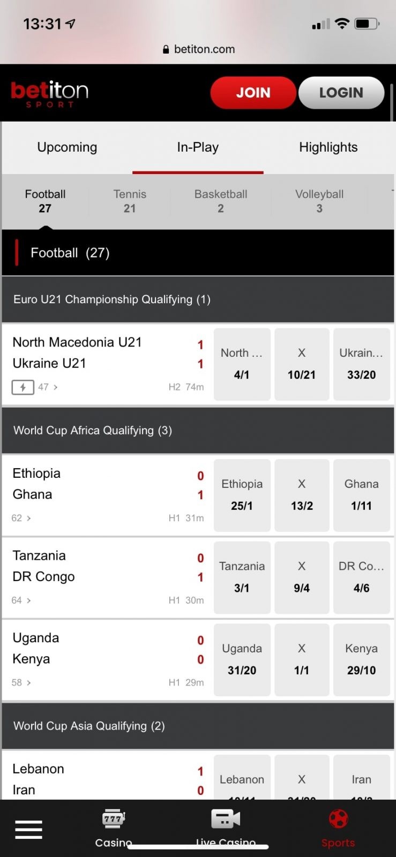Open the hamburger menu icon

[x=28, y=829]
